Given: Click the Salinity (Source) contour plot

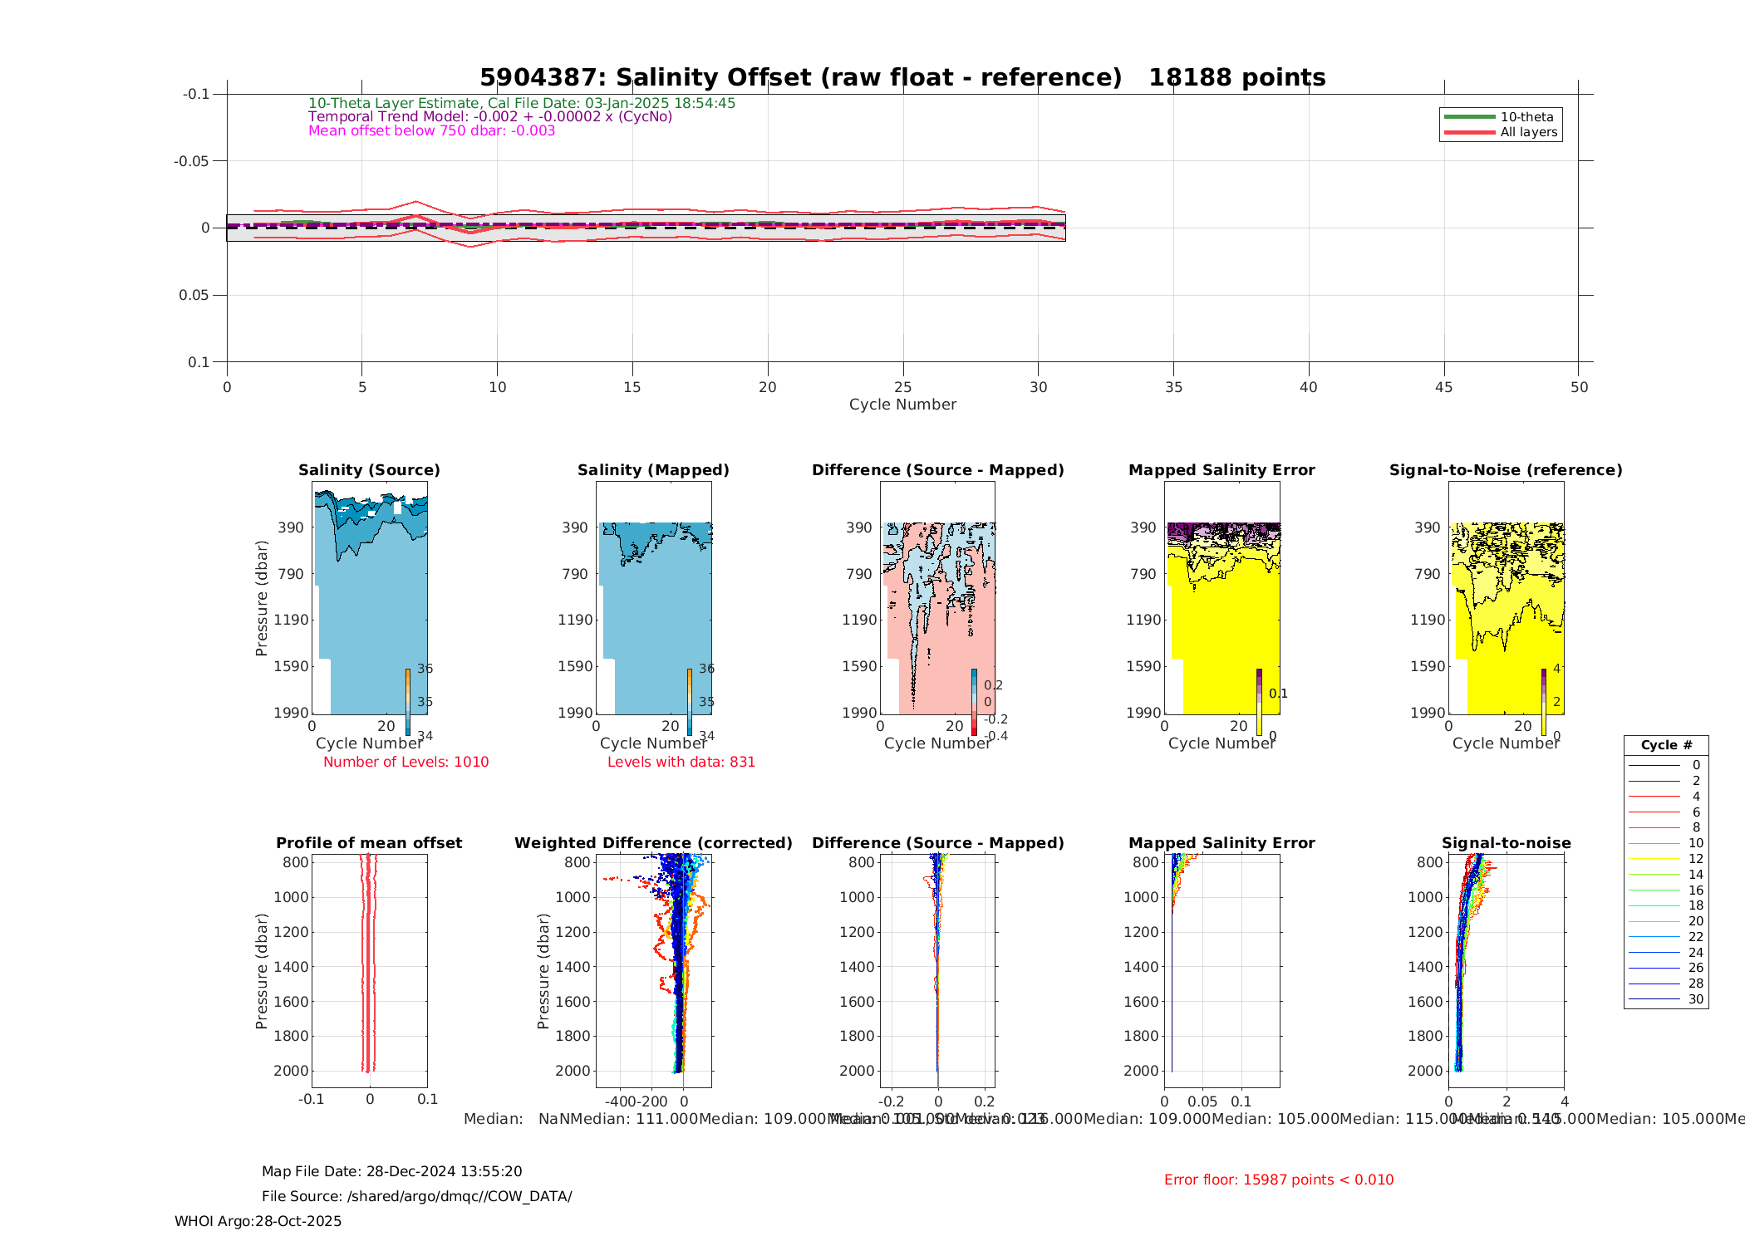Looking at the screenshot, I should [370, 598].
